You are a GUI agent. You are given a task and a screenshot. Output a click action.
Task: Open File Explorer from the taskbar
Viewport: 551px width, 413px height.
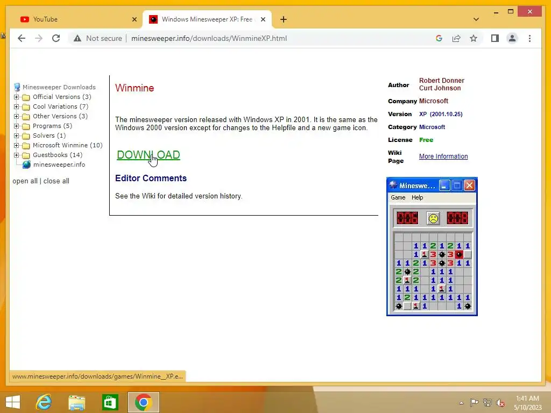[76, 402]
